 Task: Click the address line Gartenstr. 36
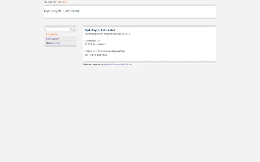tap(92, 41)
